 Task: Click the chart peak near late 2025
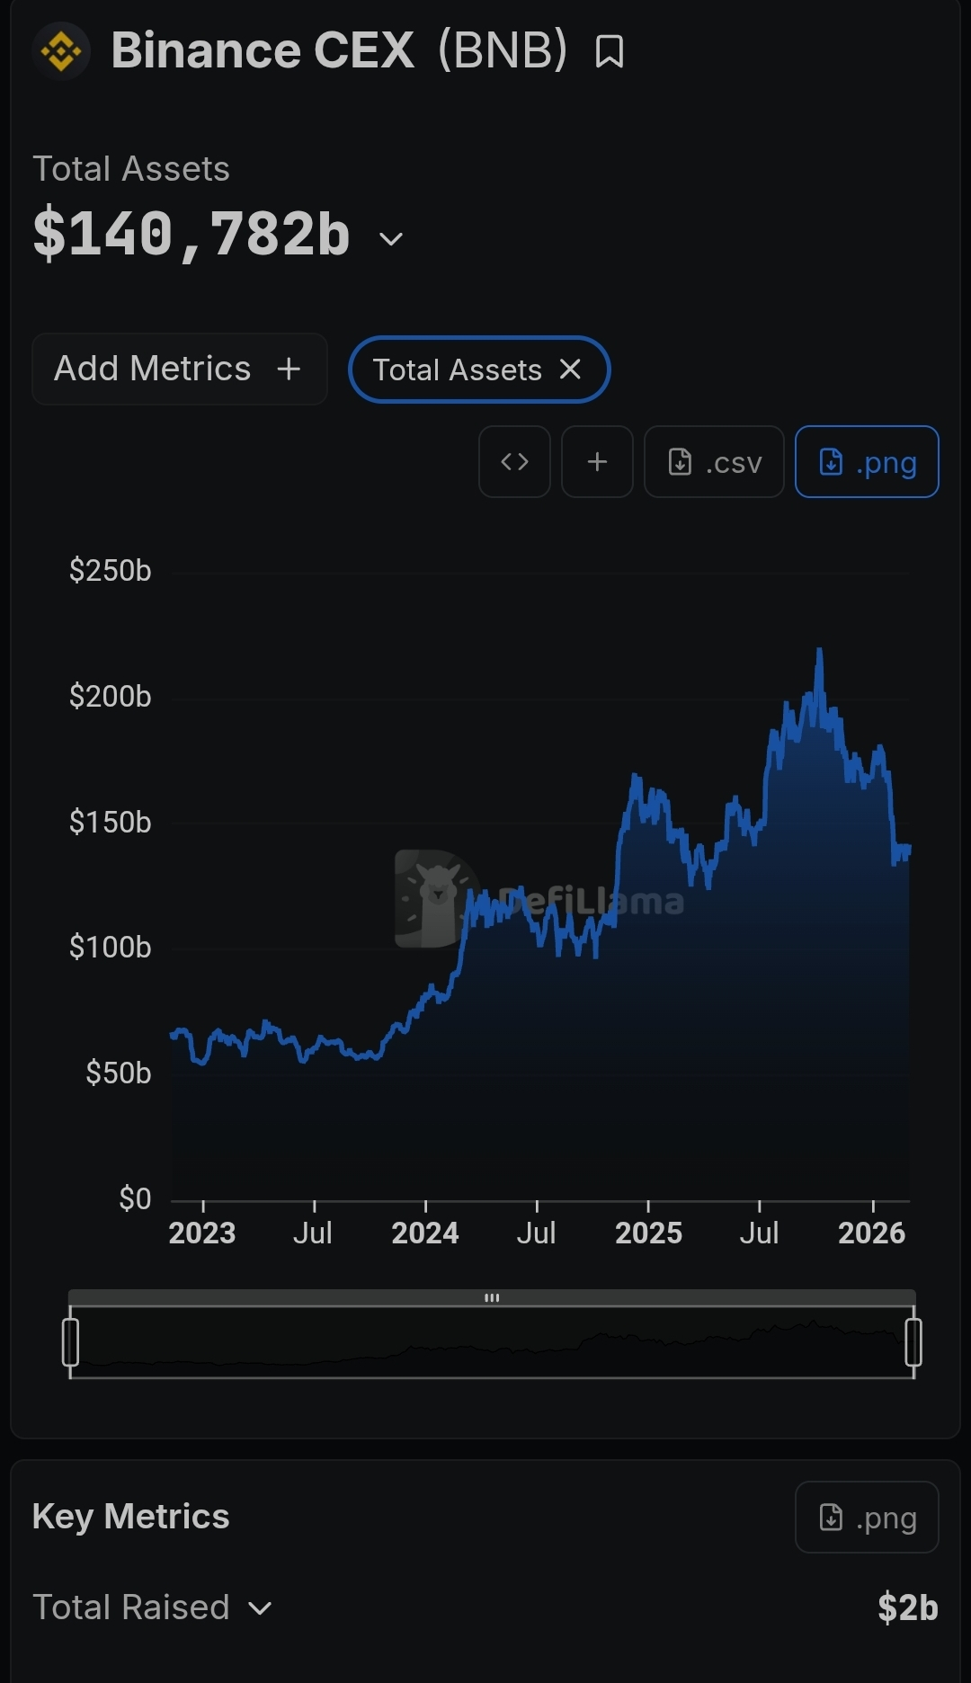tap(819, 649)
